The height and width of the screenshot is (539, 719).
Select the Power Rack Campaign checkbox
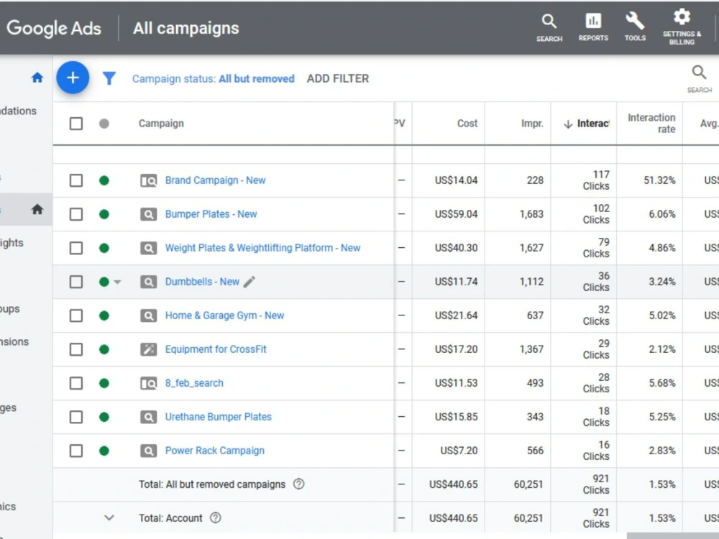[x=76, y=451]
